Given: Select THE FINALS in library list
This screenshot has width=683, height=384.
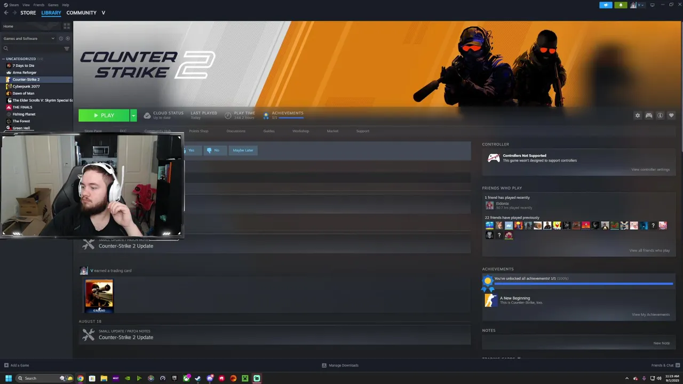Looking at the screenshot, I should [22, 107].
